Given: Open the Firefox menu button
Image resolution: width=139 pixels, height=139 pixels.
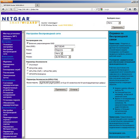Looking at the screenshot, I should pos(7,2).
